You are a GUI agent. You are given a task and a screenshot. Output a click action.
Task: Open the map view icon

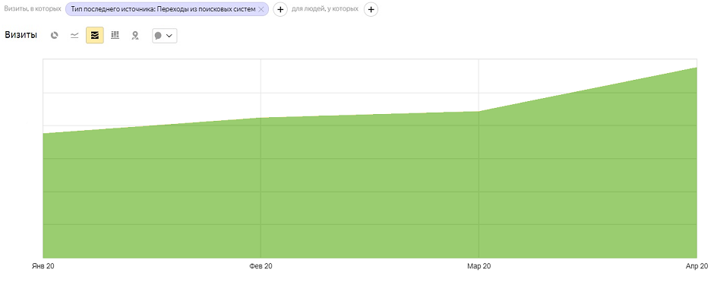coord(134,35)
